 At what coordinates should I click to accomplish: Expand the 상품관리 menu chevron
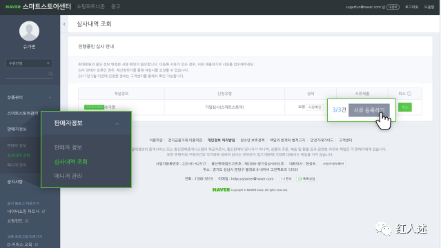point(50,97)
